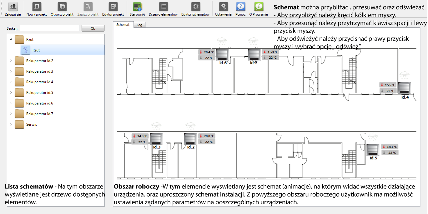Create a new project with Nowy projekt
The width and height of the screenshot is (428, 214).
pyautogui.click(x=37, y=7)
